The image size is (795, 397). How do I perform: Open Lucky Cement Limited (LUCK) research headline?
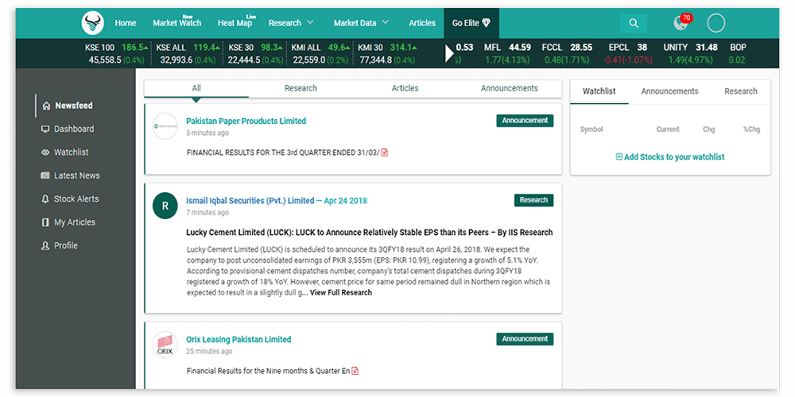(x=370, y=233)
